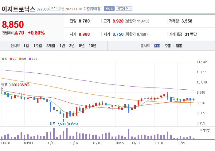Click the calendar-clock icon beside the date
Image resolution: width=215 pixels, height=151 pixels.
pos(62,9)
